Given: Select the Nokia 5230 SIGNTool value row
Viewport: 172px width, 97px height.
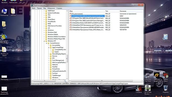Looking at the screenshot, I should [88, 23].
